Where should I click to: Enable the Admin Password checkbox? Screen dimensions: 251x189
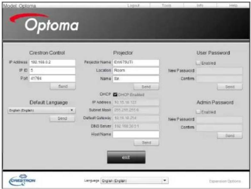click(198, 112)
